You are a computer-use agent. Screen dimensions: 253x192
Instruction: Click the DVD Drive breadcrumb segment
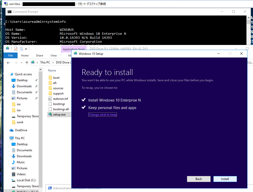[x=64, y=62]
